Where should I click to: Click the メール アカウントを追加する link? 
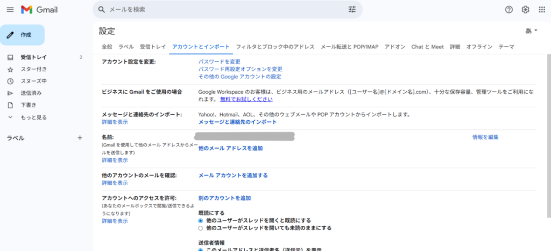pos(233,175)
